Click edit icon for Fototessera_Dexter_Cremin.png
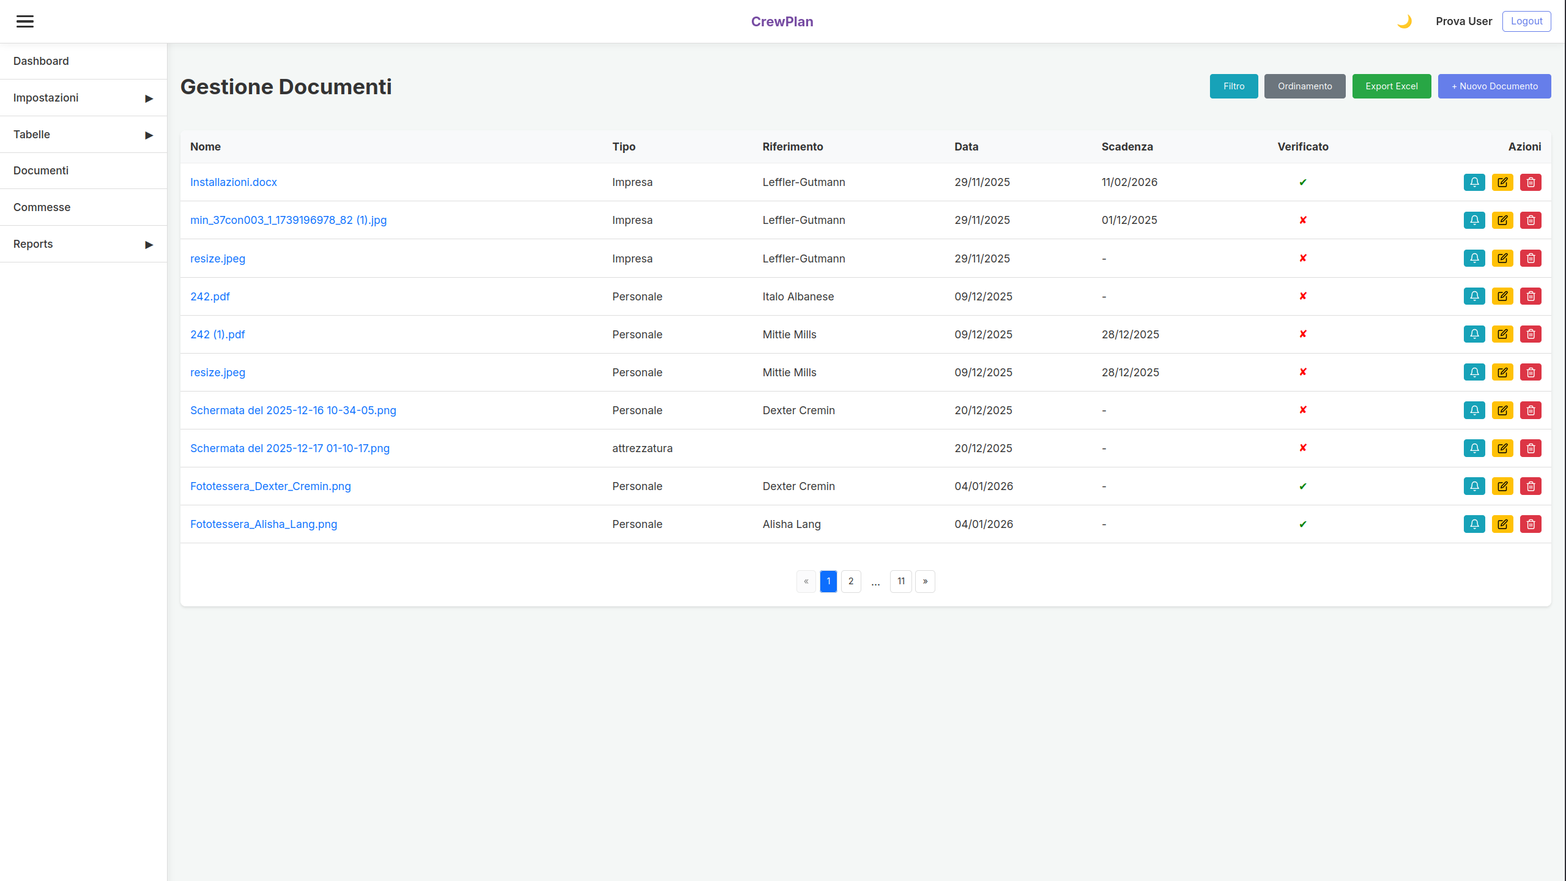Image resolution: width=1566 pixels, height=881 pixels. pos(1502,486)
